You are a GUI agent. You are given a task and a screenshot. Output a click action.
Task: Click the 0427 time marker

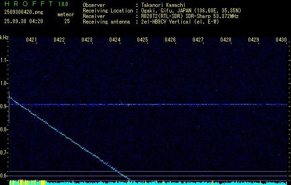198,39
